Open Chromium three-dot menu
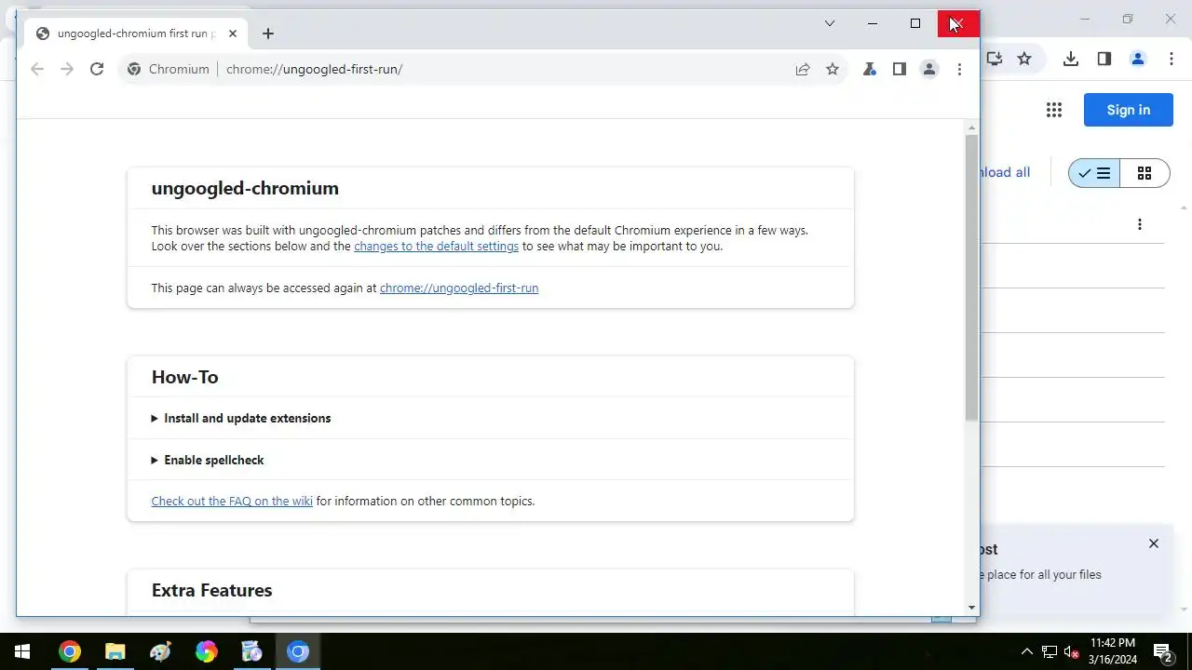This screenshot has height=670, width=1192. (x=959, y=69)
